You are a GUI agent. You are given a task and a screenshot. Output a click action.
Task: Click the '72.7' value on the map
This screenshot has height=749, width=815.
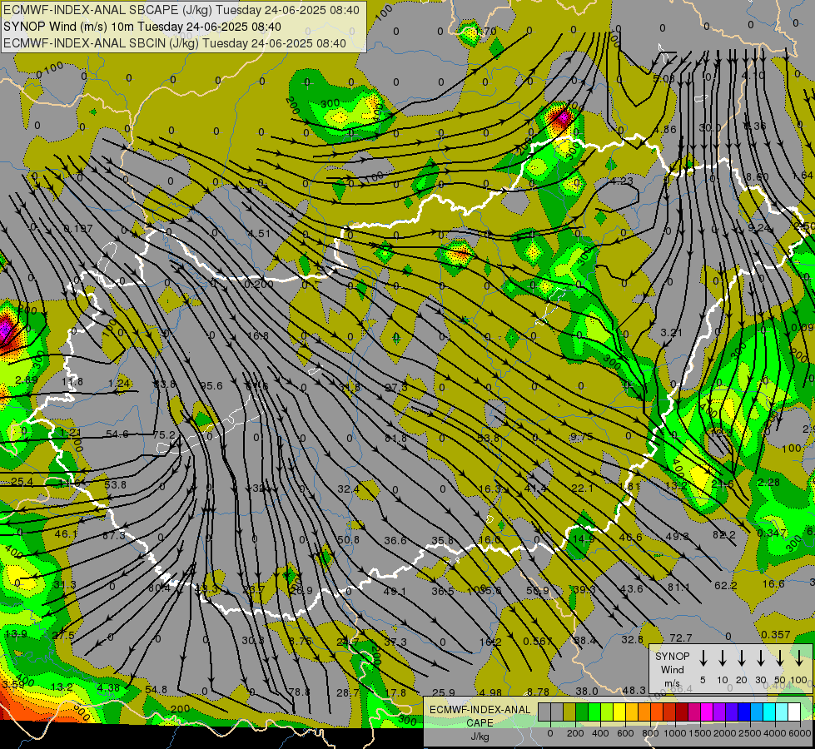pyautogui.click(x=681, y=637)
